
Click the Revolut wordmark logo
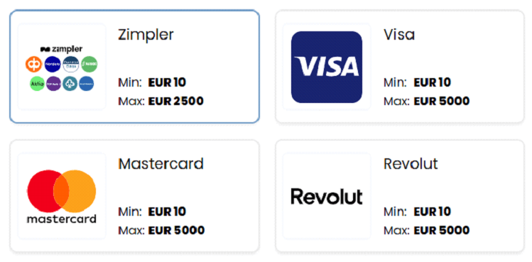click(327, 197)
